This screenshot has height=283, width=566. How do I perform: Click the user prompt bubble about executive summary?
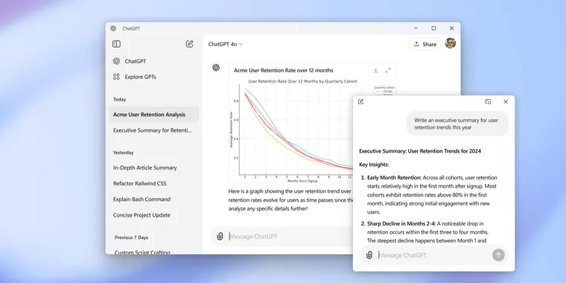tap(458, 124)
